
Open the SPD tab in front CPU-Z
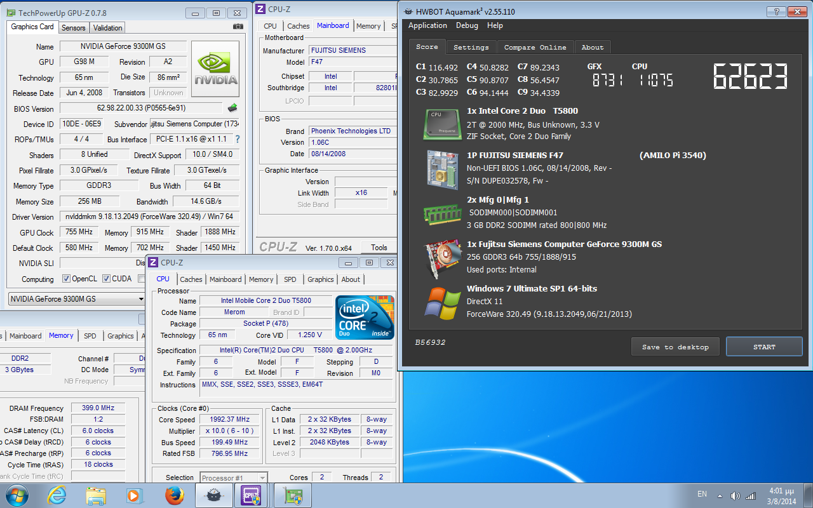[290, 279]
